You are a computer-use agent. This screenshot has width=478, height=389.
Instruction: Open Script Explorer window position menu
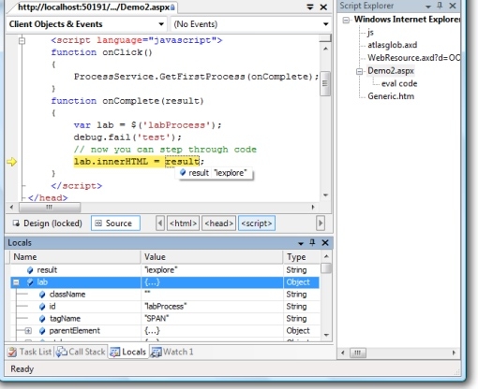pyautogui.click(x=428, y=7)
